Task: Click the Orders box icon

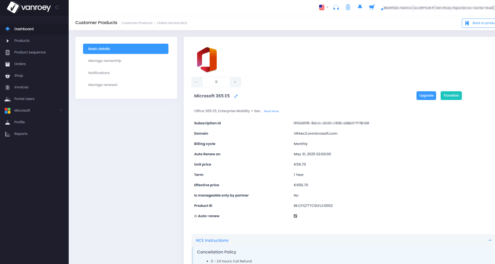Action: [8, 64]
